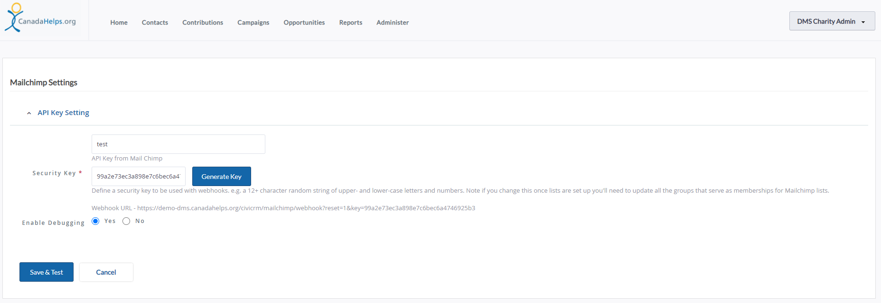Image resolution: width=881 pixels, height=303 pixels.
Task: Open the Campaigns menu
Action: 253,22
